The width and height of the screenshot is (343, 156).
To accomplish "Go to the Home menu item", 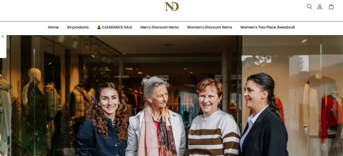I will click(53, 27).
